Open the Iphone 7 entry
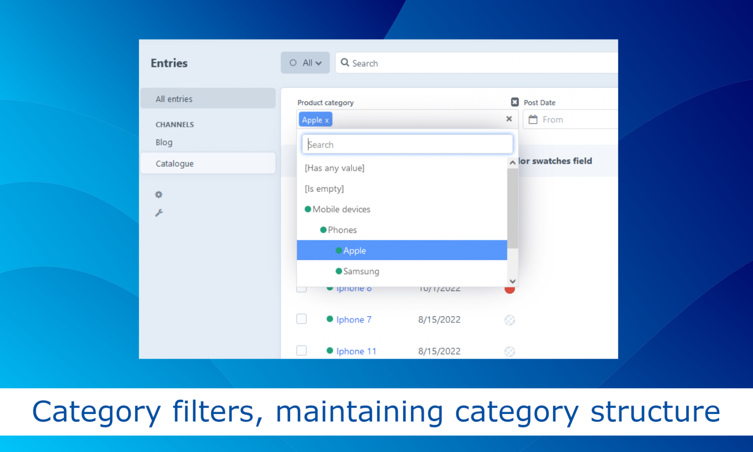This screenshot has height=452, width=753. pos(354,319)
